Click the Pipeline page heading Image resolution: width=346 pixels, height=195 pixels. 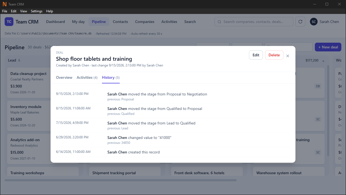click(14, 47)
